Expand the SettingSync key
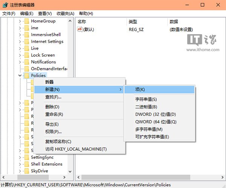The image size is (226, 188). (x=20, y=158)
